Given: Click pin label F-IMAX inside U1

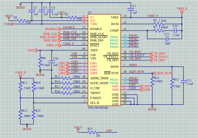Looking at the screenshot, I should pyautogui.click(x=96, y=98).
